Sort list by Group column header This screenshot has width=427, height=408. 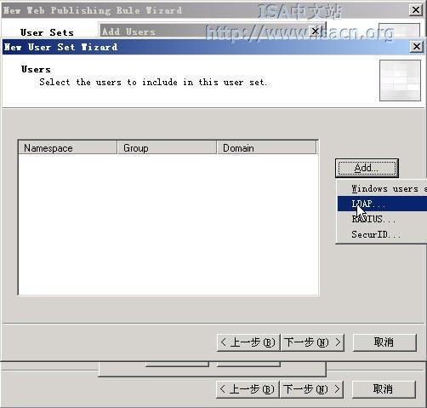(167, 148)
